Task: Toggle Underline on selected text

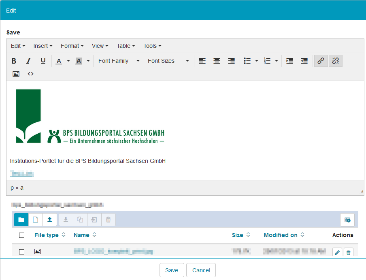Action: 43,61
